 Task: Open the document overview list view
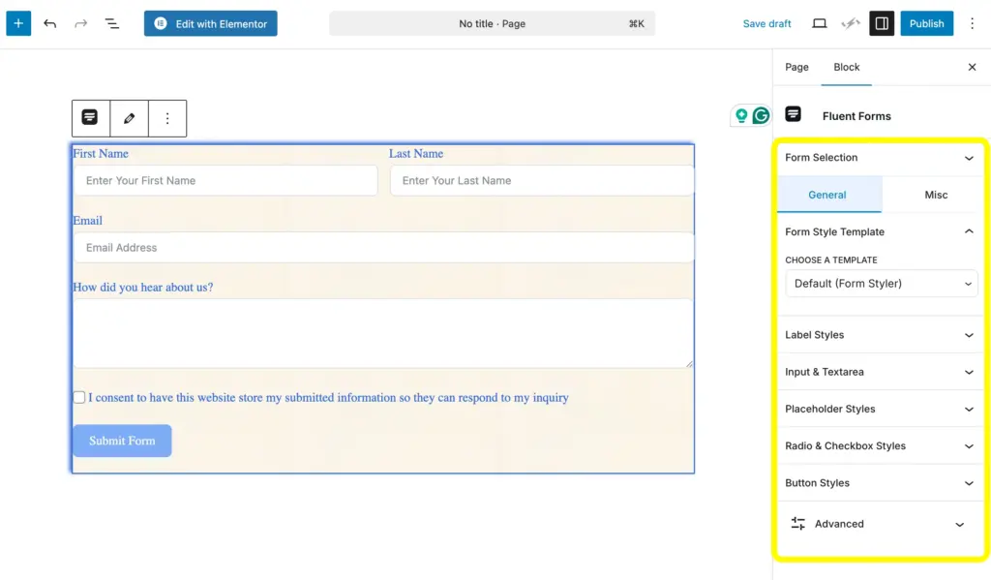pyautogui.click(x=112, y=23)
